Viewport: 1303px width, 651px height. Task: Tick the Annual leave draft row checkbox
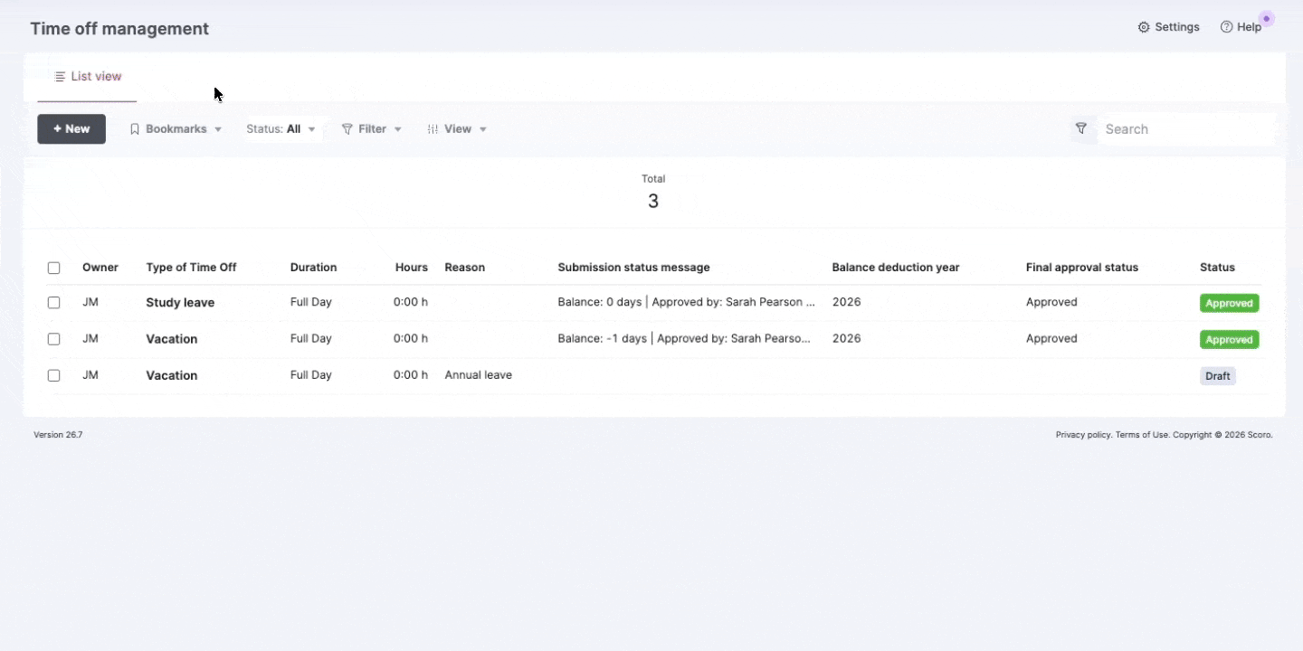coord(53,375)
